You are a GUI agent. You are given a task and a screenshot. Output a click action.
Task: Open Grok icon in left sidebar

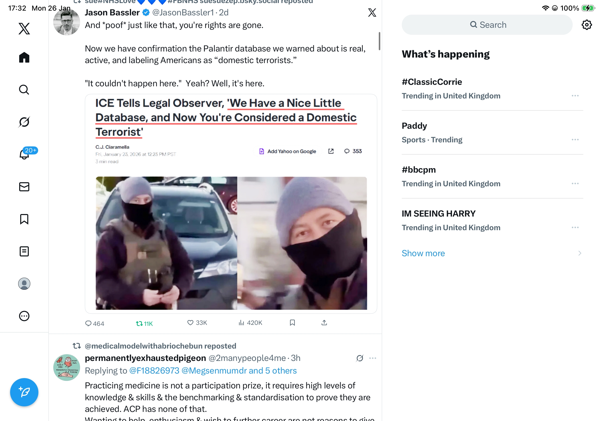point(24,122)
